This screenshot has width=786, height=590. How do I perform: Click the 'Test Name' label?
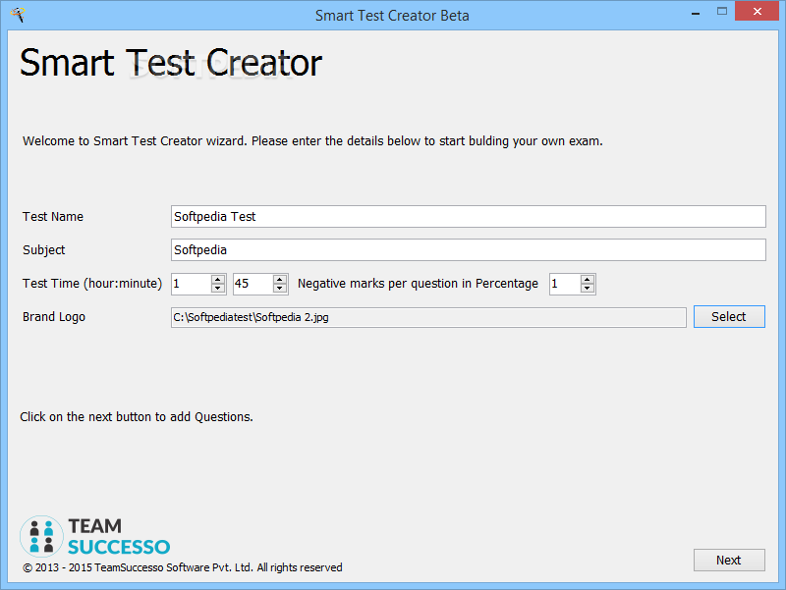pos(53,217)
